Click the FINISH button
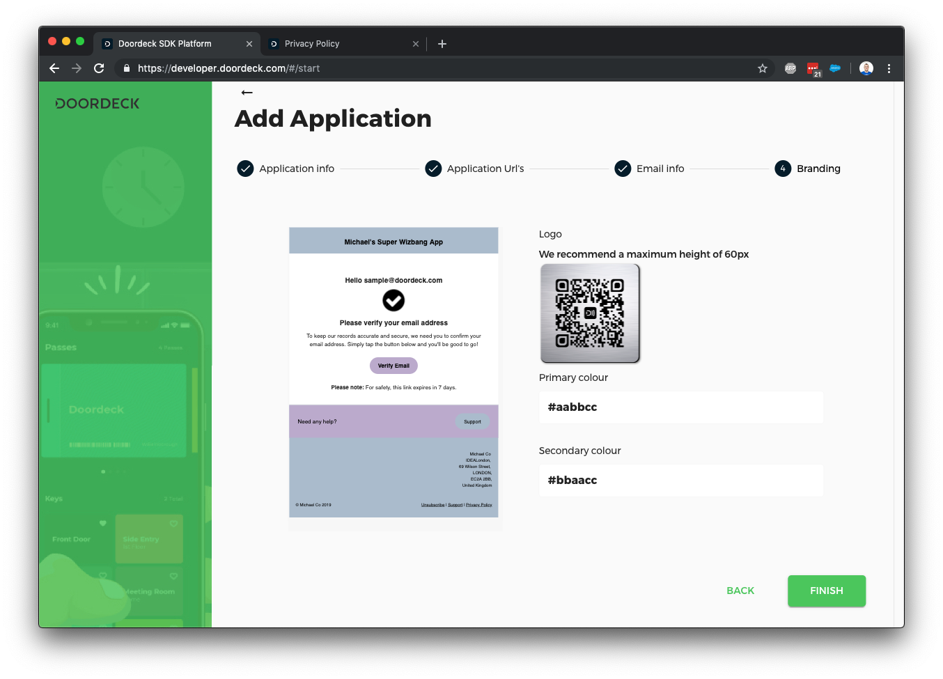Image resolution: width=943 pixels, height=679 pixels. click(826, 591)
